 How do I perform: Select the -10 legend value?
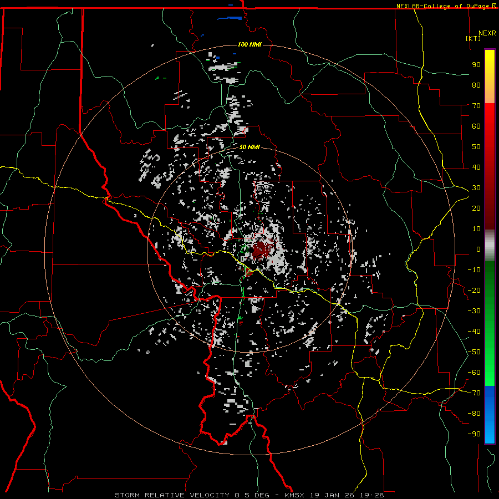474,270
